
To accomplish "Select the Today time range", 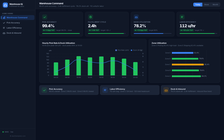I will pos(198,4).
